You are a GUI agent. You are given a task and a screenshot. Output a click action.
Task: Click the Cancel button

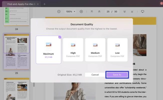point(95,75)
